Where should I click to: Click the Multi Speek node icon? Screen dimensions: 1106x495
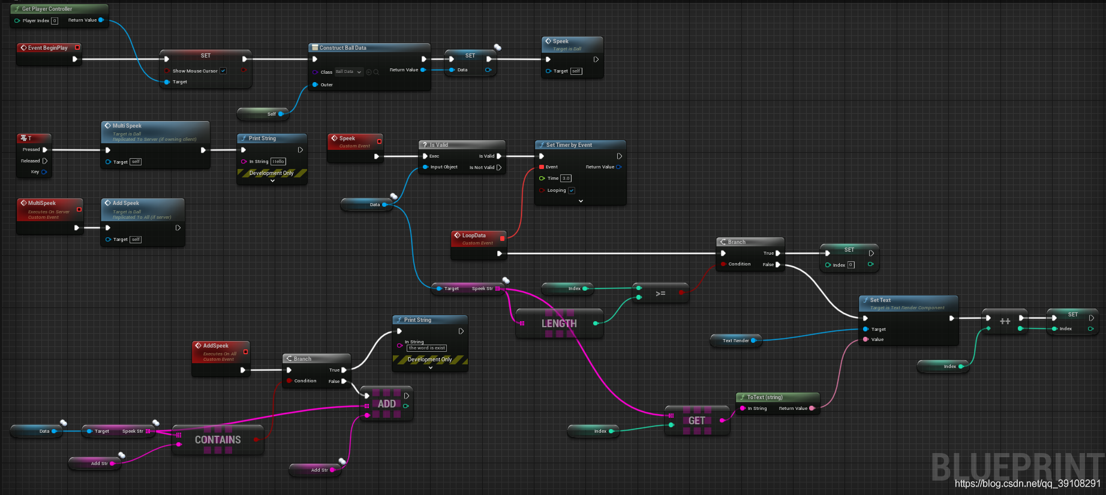tap(108, 126)
